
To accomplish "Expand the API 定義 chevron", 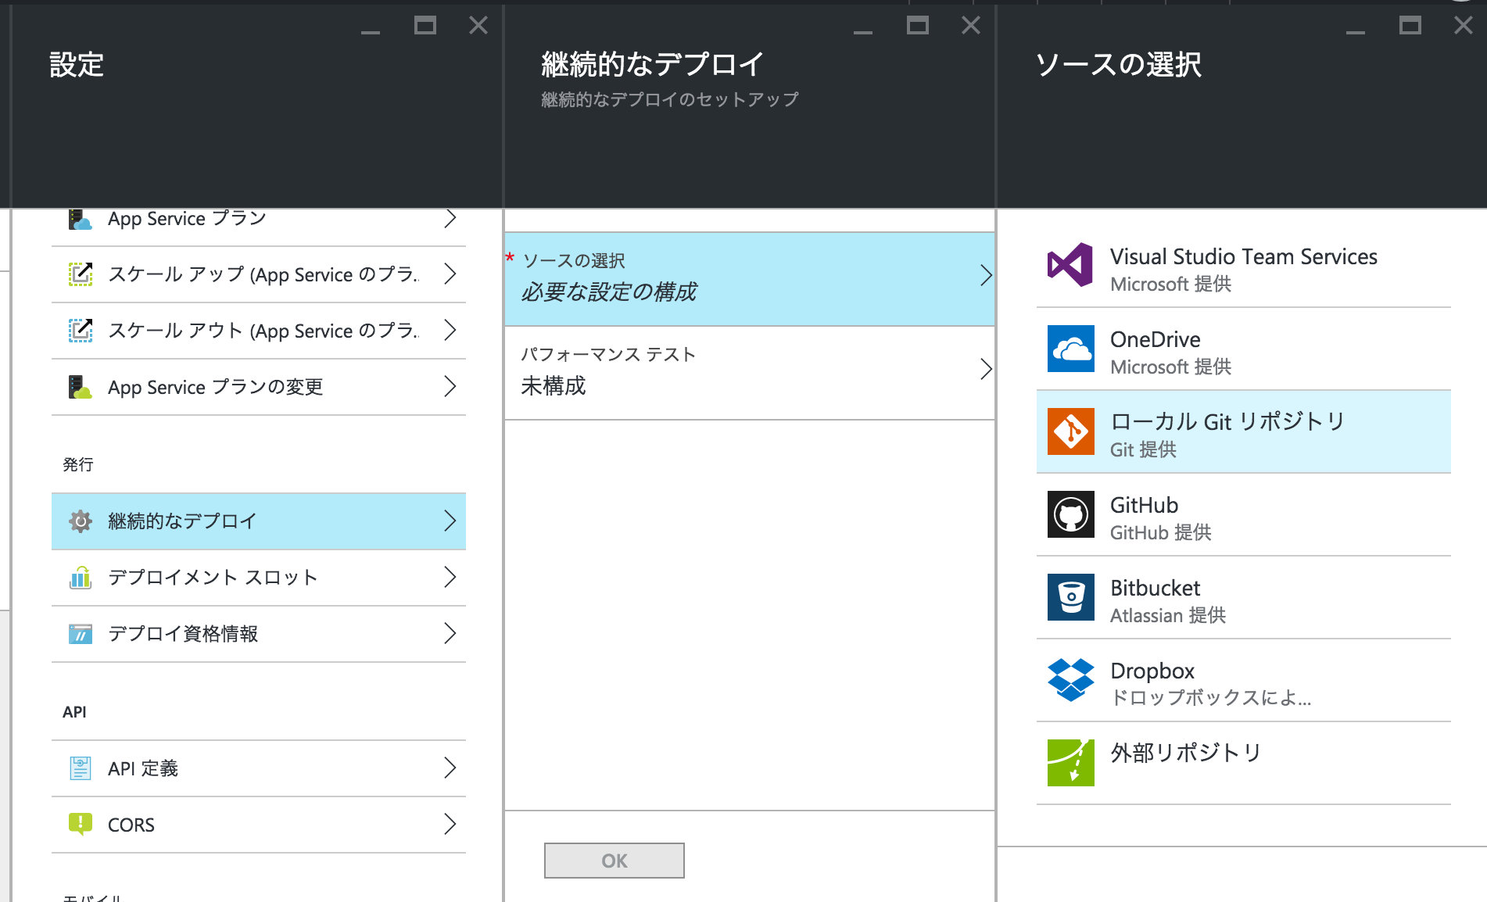I will pyautogui.click(x=450, y=768).
